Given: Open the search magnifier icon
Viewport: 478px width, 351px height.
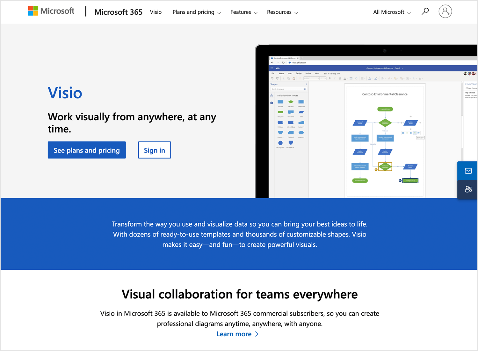Looking at the screenshot, I should pyautogui.click(x=425, y=11).
